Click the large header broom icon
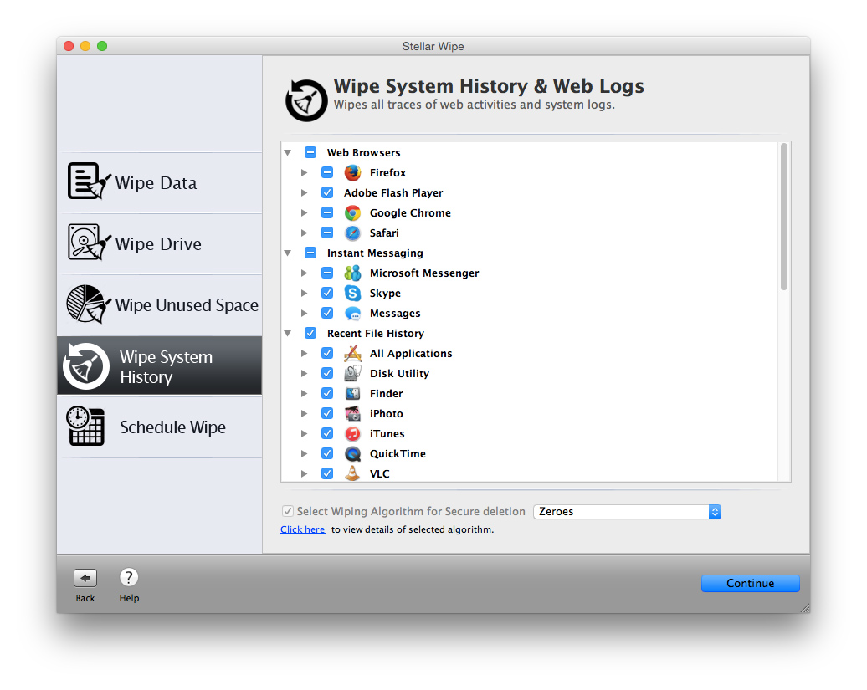 (x=306, y=100)
